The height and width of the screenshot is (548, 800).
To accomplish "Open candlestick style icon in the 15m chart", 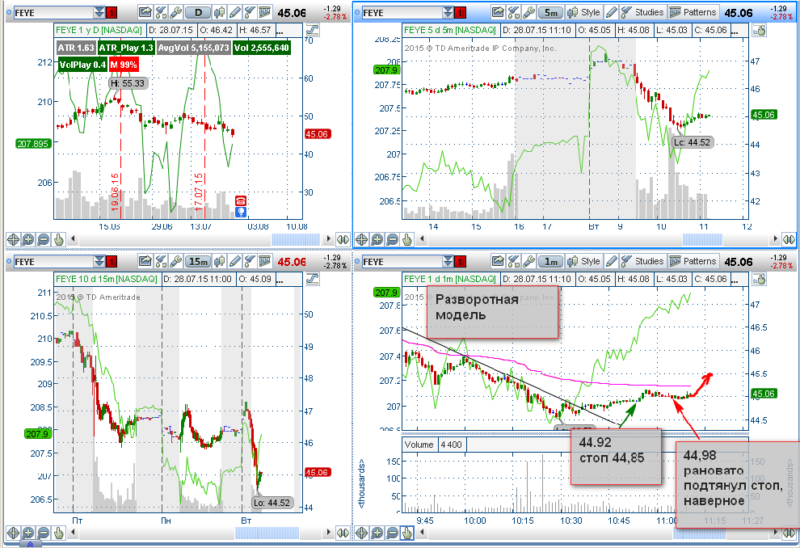I will tap(220, 261).
